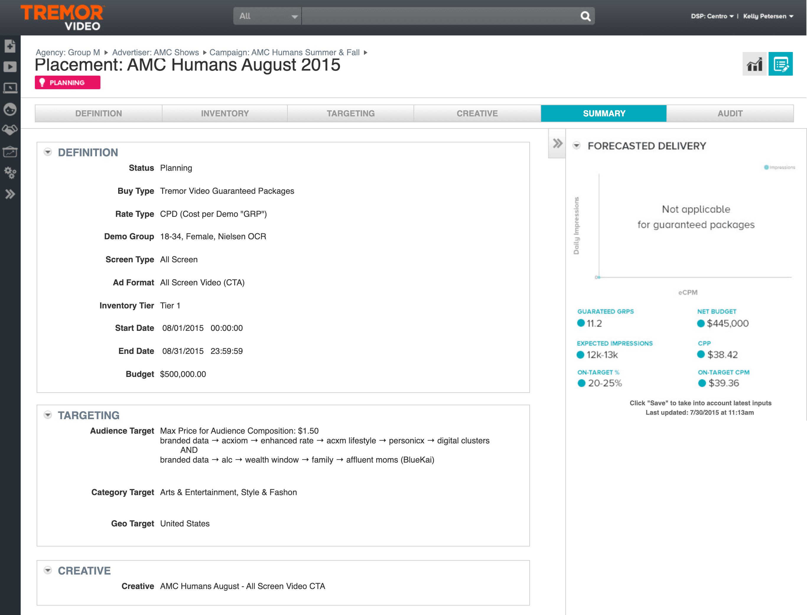
Task: Click the Budget value $500,000.00
Action: (x=183, y=374)
